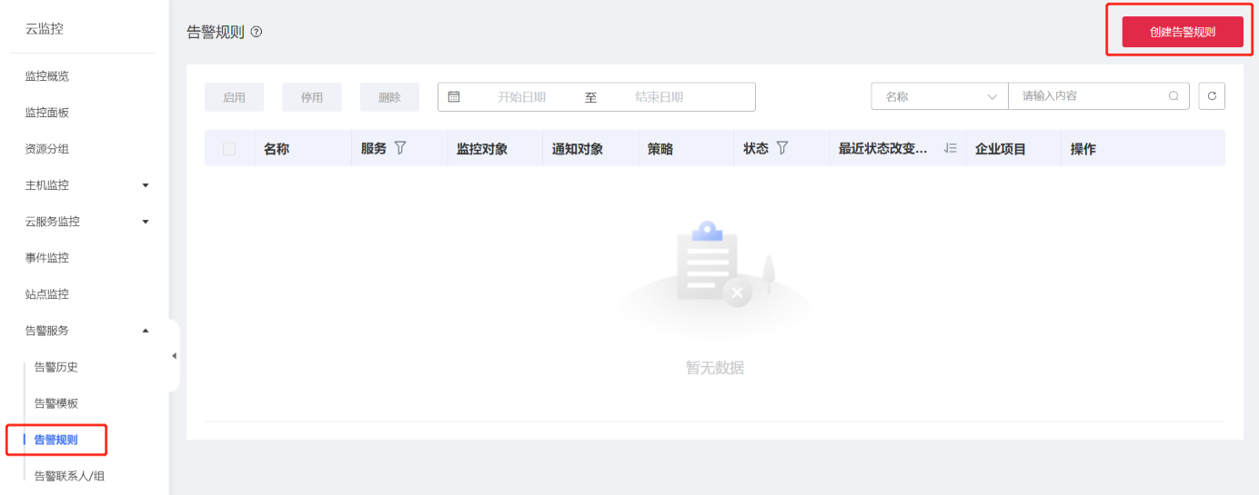The width and height of the screenshot is (1259, 495).
Task: Open 告警模板 in the sidebar
Action: 56,403
